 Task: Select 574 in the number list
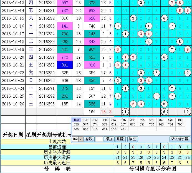(x=95, y=124)
